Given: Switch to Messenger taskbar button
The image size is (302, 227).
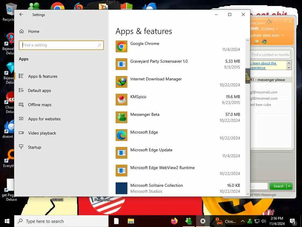Looking at the screenshot, I should click(188, 221).
